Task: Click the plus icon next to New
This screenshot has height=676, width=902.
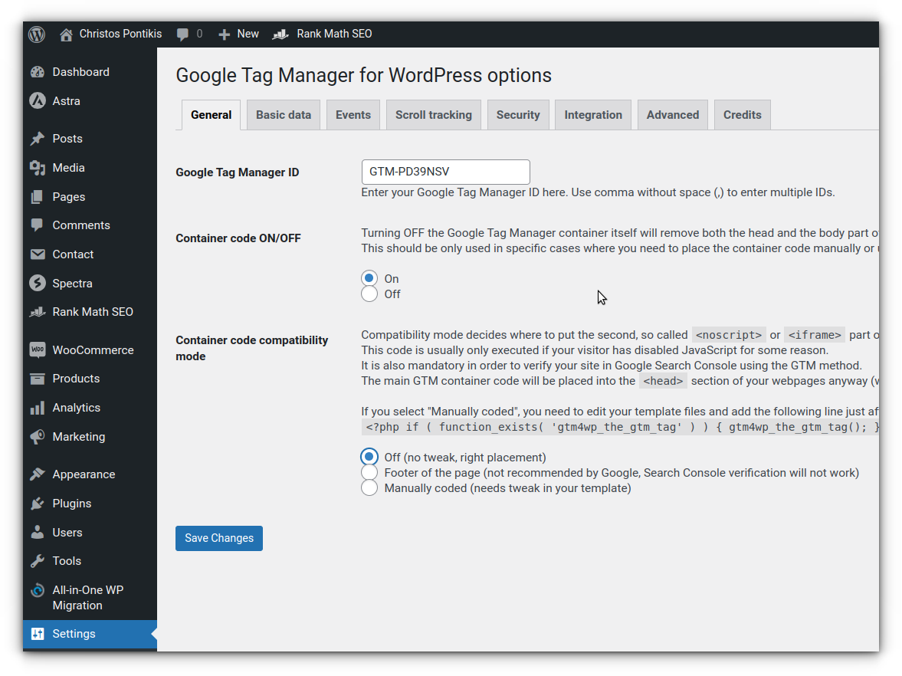Action: tap(225, 34)
